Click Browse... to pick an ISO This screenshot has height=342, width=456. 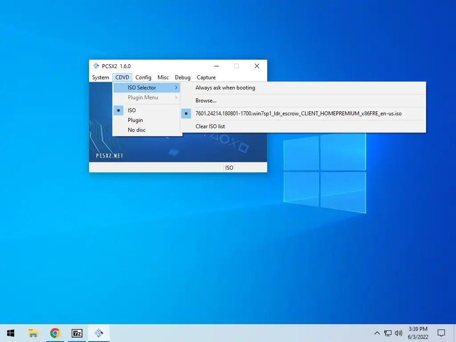303,101
